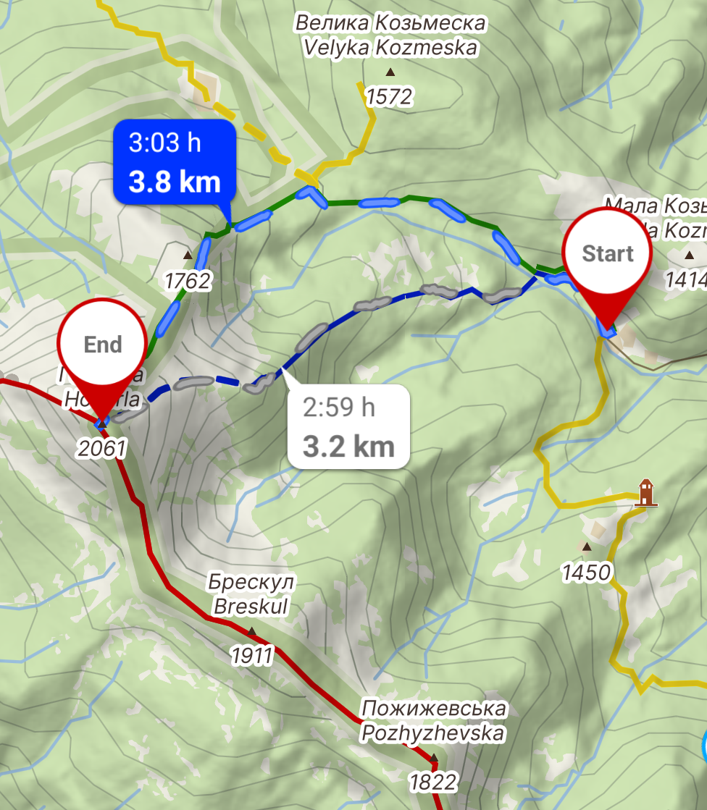Tap the red End pin marker
This screenshot has height=810, width=707.
pos(102,345)
